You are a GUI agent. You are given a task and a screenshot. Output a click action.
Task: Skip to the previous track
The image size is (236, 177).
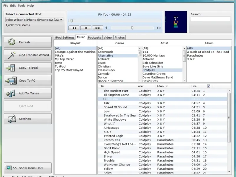[x=74, y=28]
